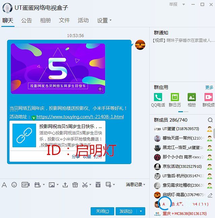
Task: Open the group notice video entry
Action: coord(184,40)
